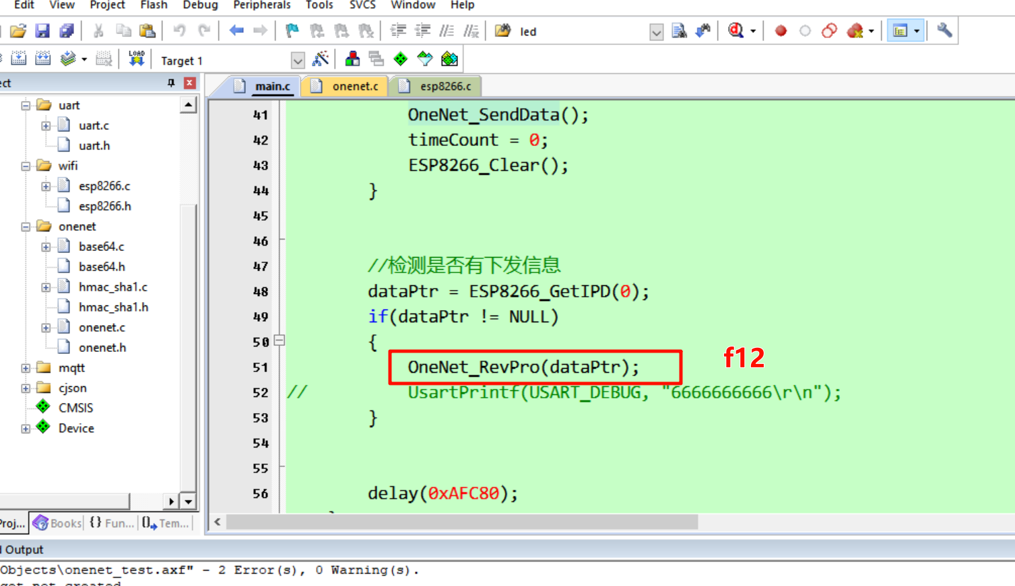Screen dimensions: 1015x586
Task: Launch the Pack Installer icon
Action: pos(449,59)
